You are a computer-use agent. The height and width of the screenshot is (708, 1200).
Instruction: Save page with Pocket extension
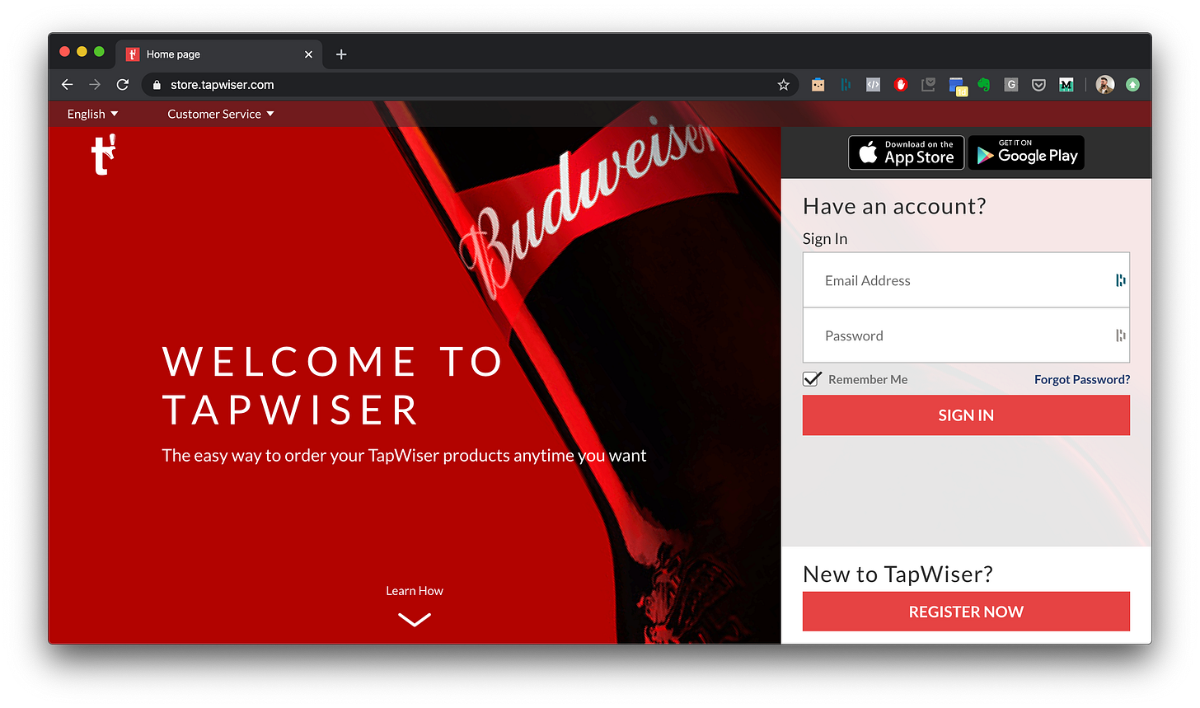[1038, 84]
